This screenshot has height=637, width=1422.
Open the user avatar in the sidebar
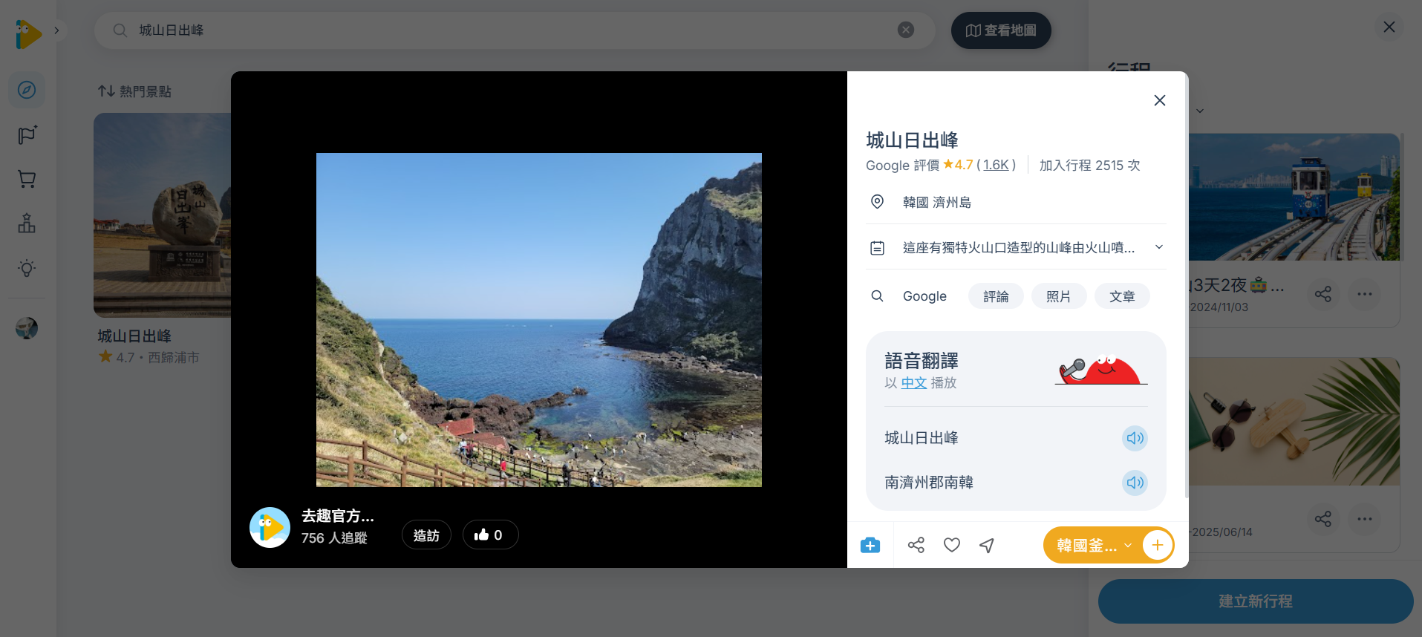tap(27, 328)
